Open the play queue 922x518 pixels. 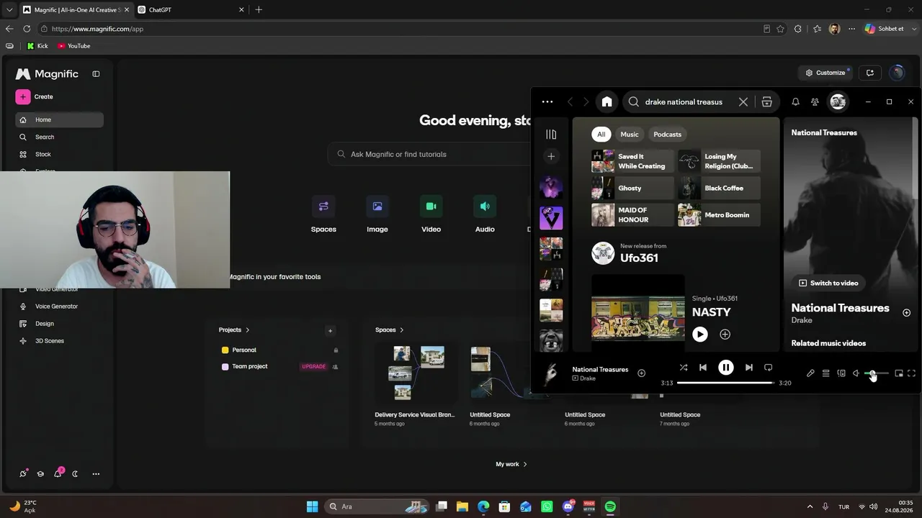pyautogui.click(x=825, y=373)
